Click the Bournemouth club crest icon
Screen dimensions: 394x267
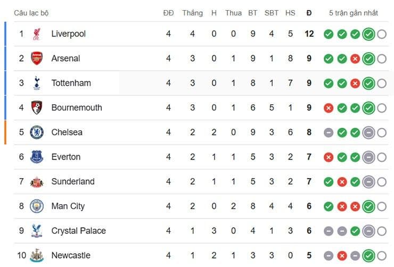(x=37, y=107)
